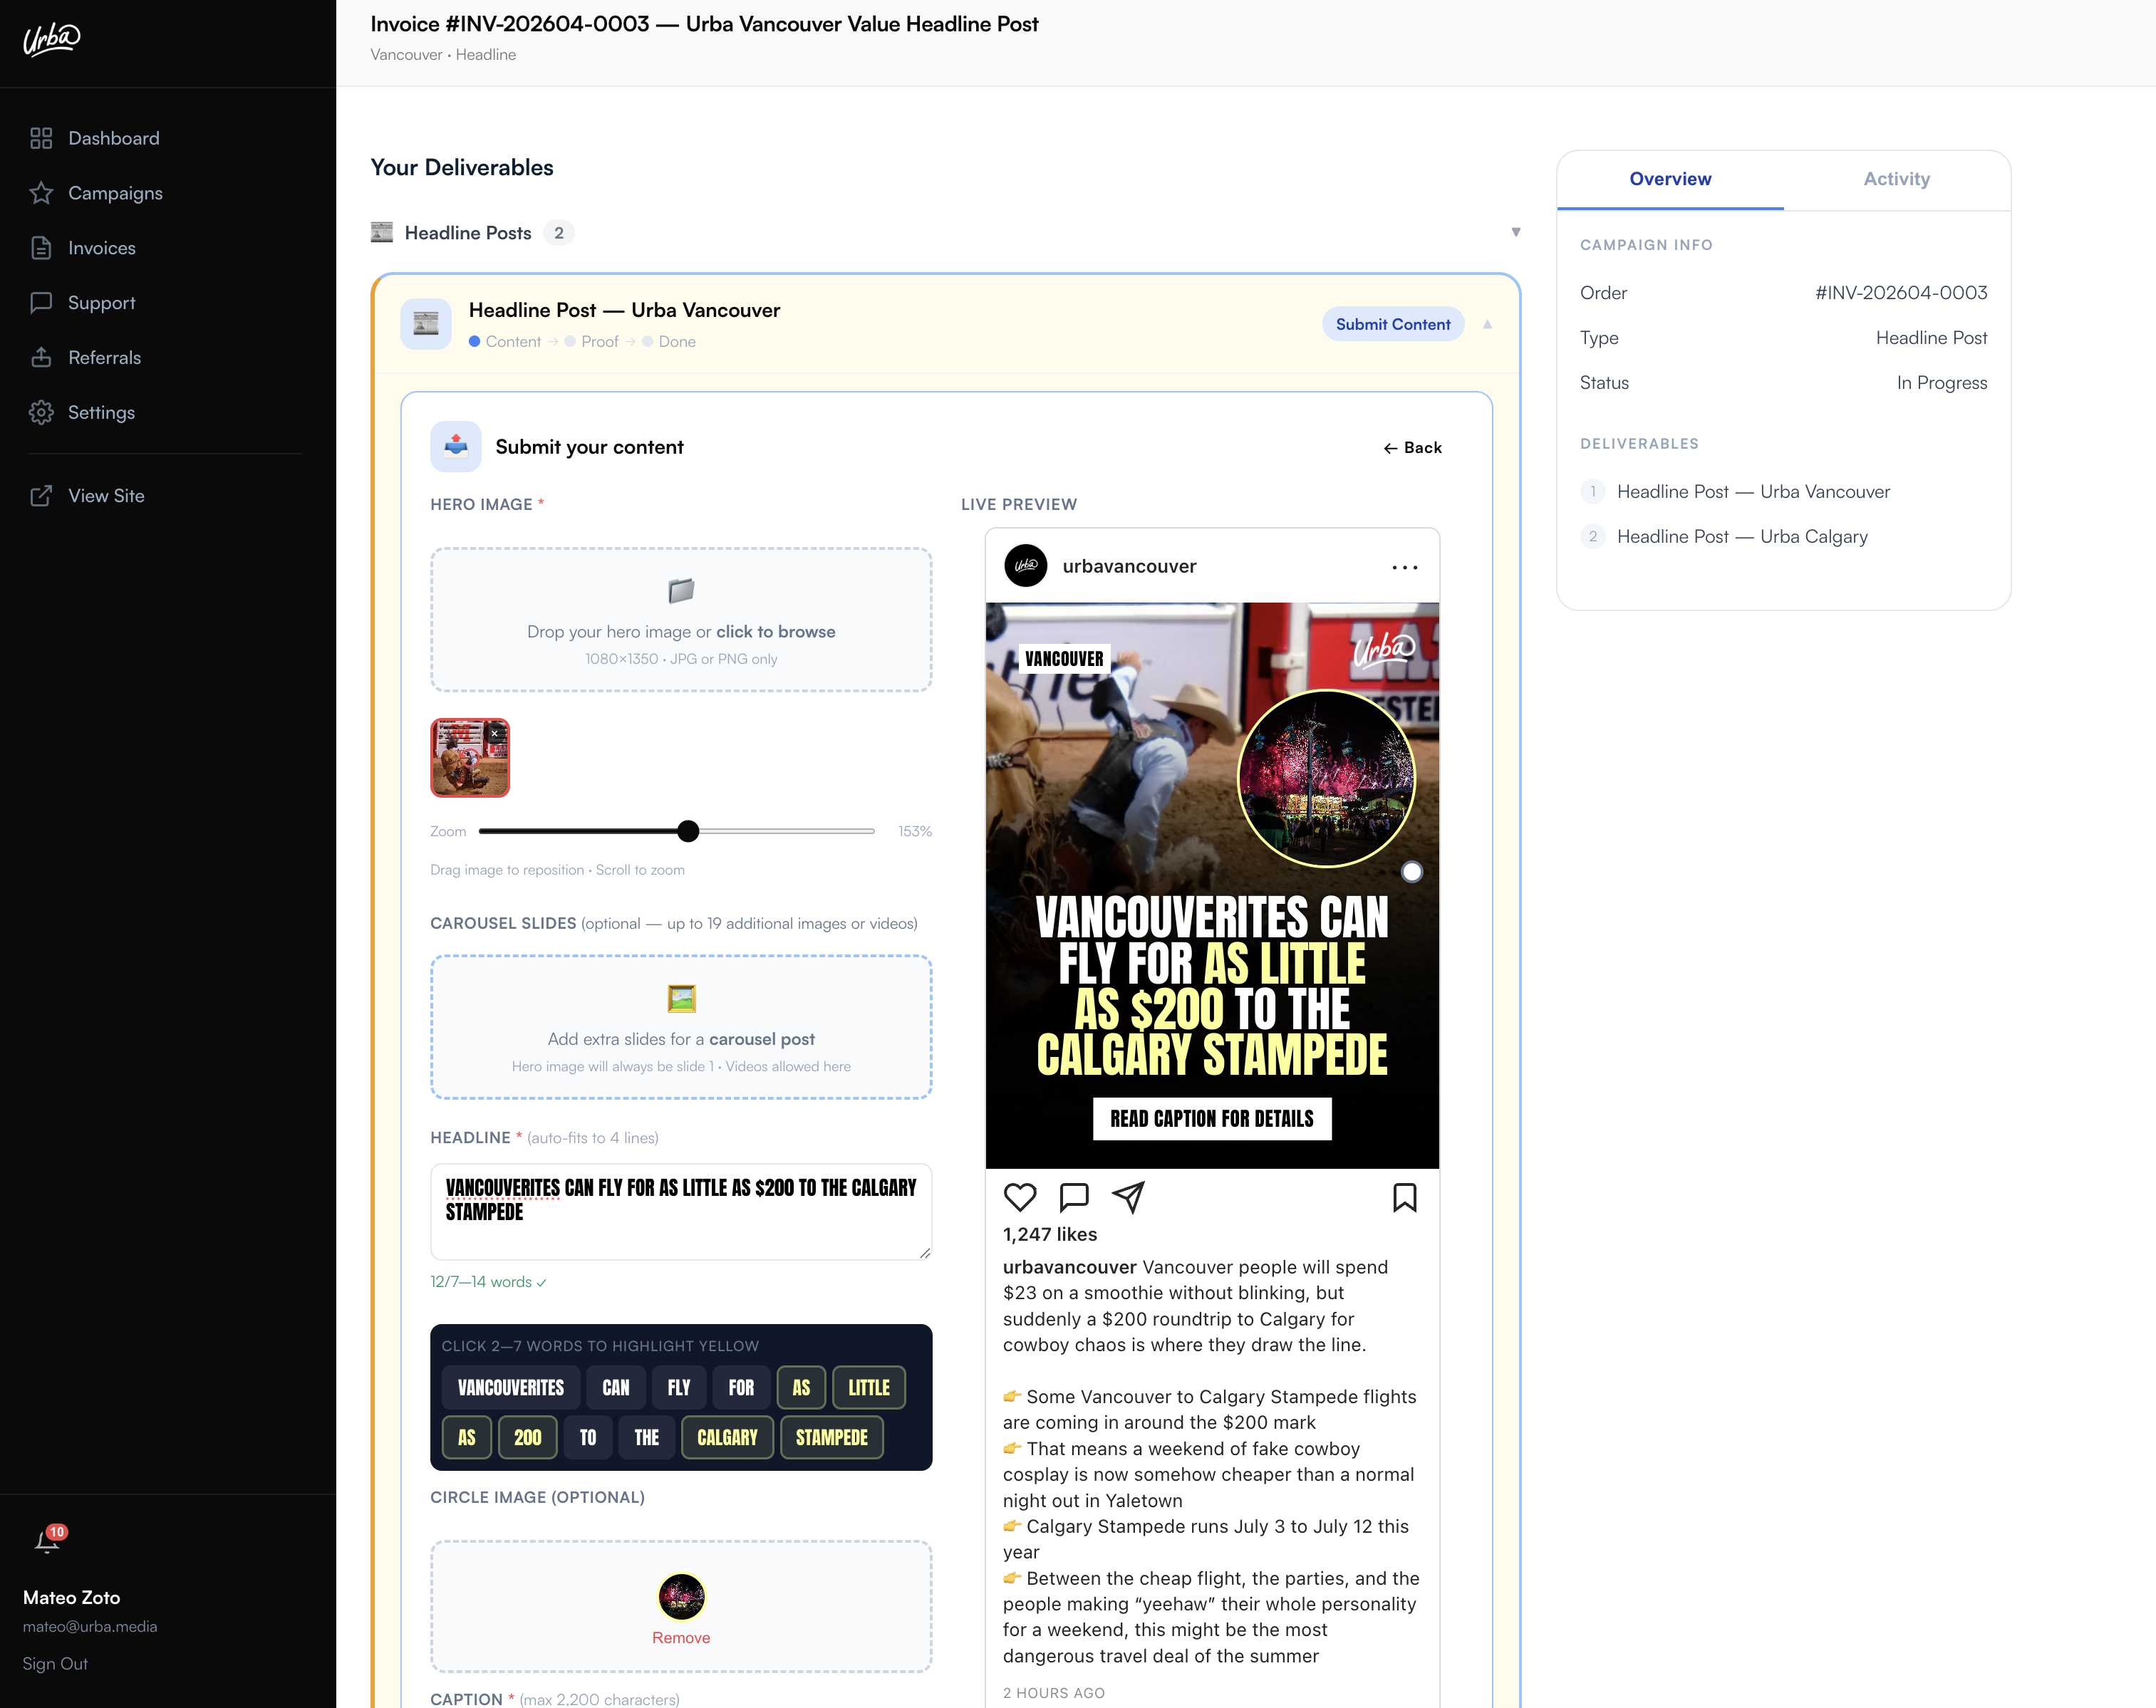Toggle highlight on word STAMPEDE
This screenshot has height=1708, width=2156.
[x=832, y=1437]
